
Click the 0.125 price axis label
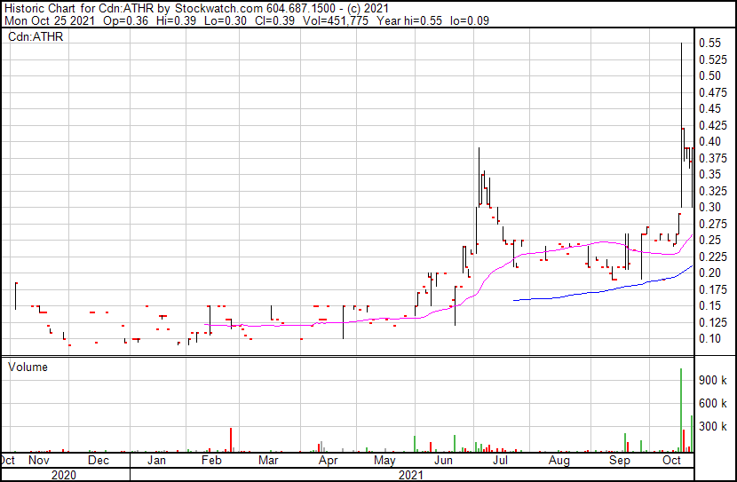713,323
